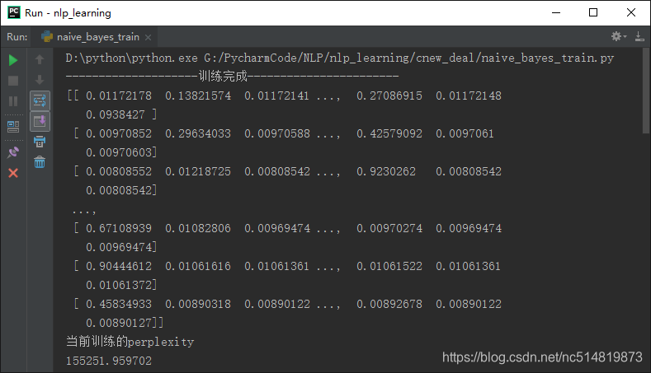Viewport: 651px width, 373px height.
Task: Toggle Soft-Wrap in the console
Action: tap(40, 100)
